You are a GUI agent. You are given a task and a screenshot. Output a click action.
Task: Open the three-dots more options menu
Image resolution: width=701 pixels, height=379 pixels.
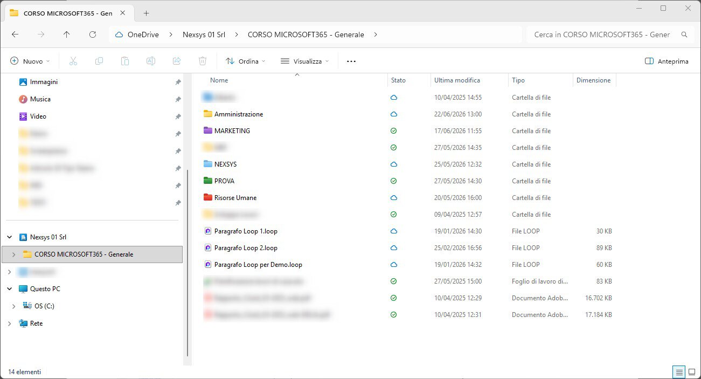tap(351, 61)
